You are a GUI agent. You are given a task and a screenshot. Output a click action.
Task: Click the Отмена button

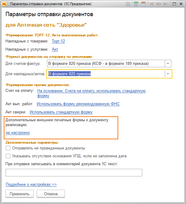point(51,194)
